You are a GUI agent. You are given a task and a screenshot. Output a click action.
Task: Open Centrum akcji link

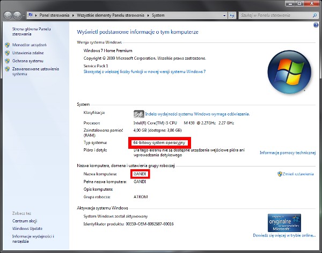(25, 221)
